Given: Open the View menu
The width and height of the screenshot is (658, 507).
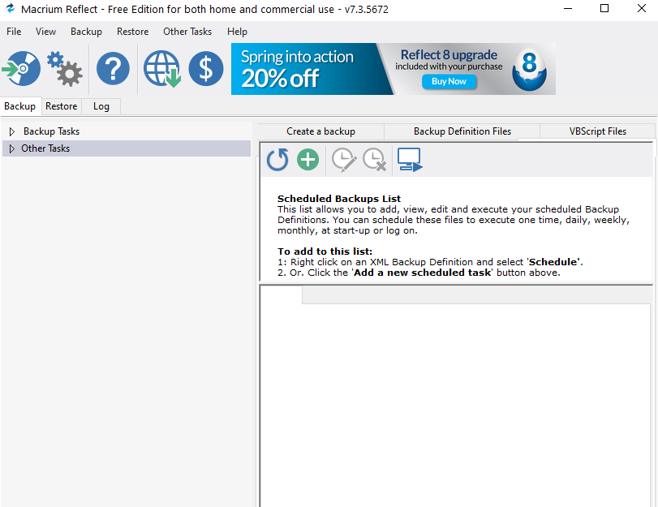Looking at the screenshot, I should pos(45,32).
